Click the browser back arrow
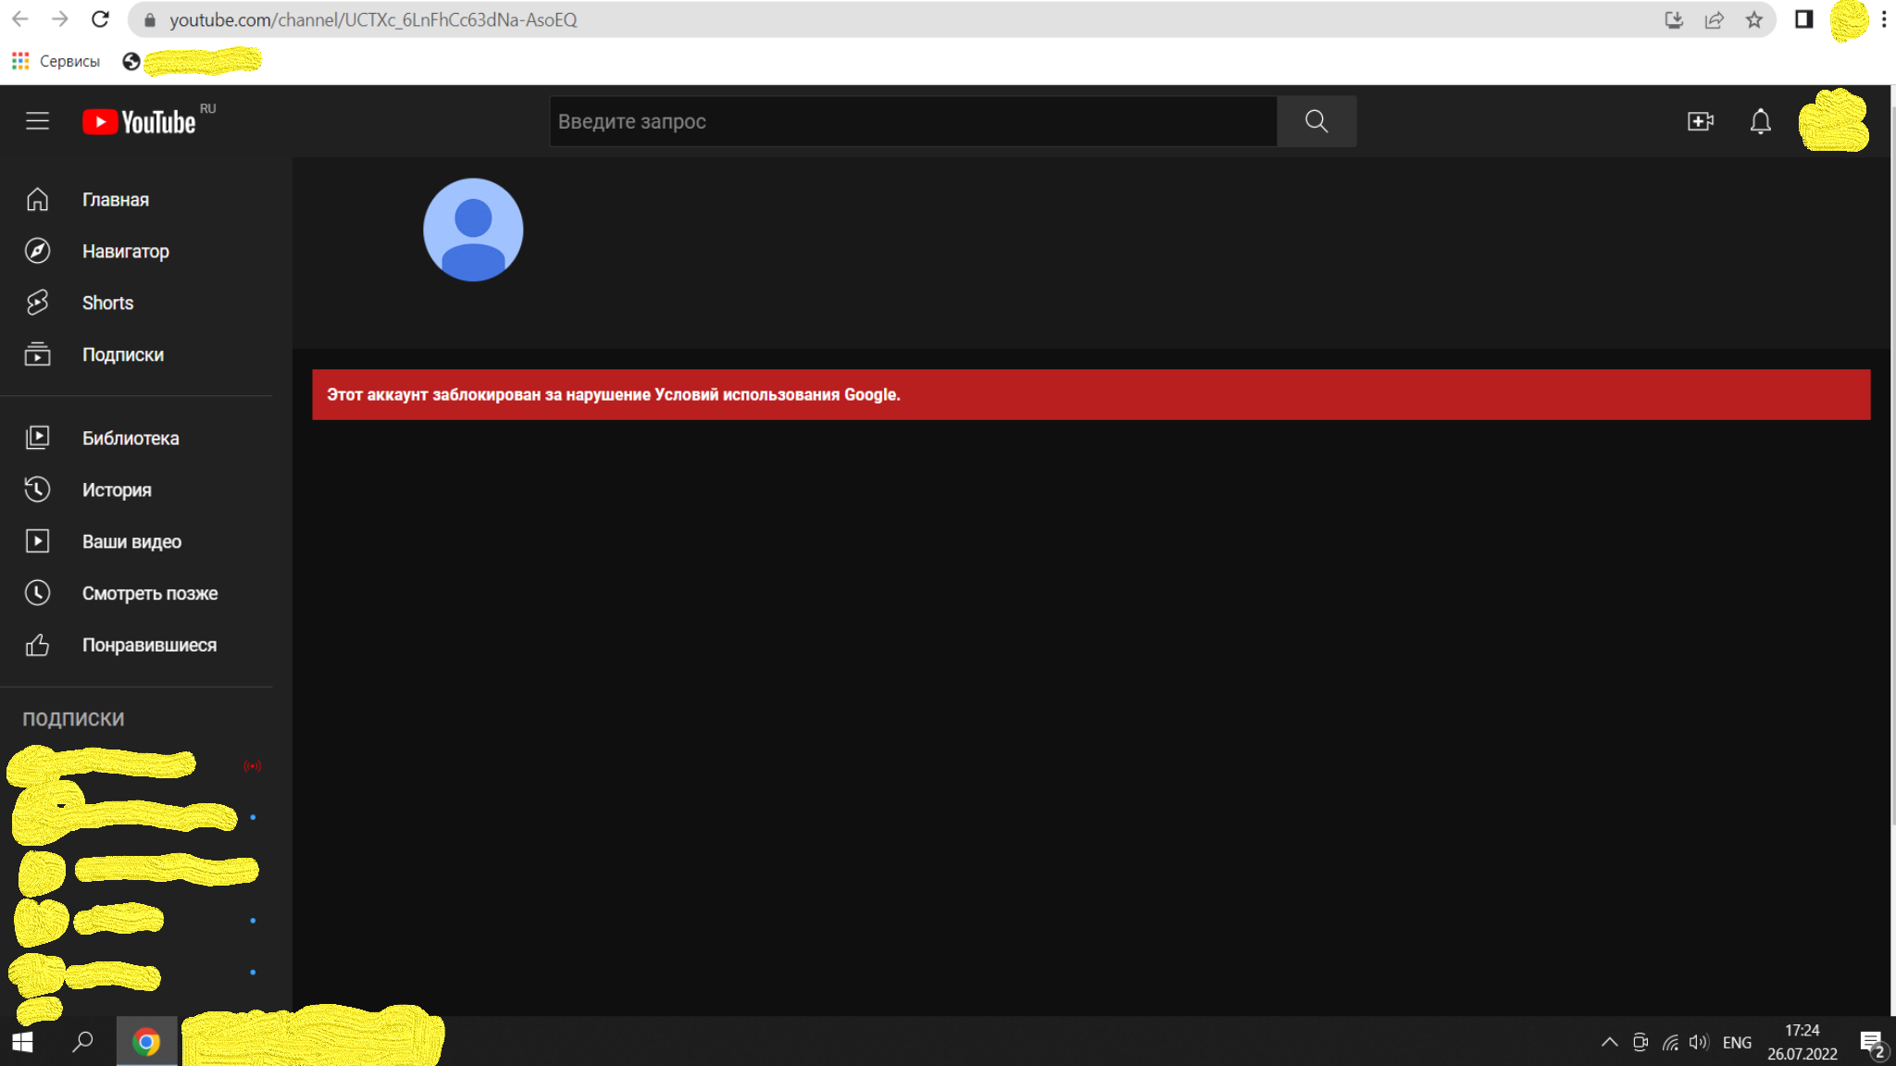The width and height of the screenshot is (1896, 1066). (20, 19)
